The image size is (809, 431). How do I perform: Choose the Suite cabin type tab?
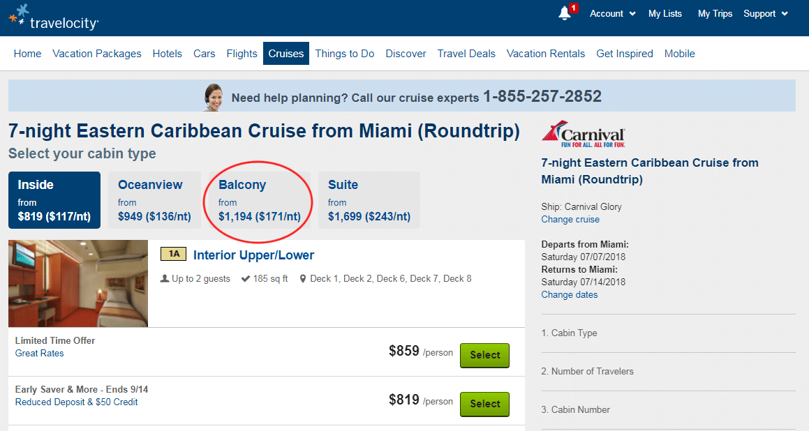[x=369, y=200]
